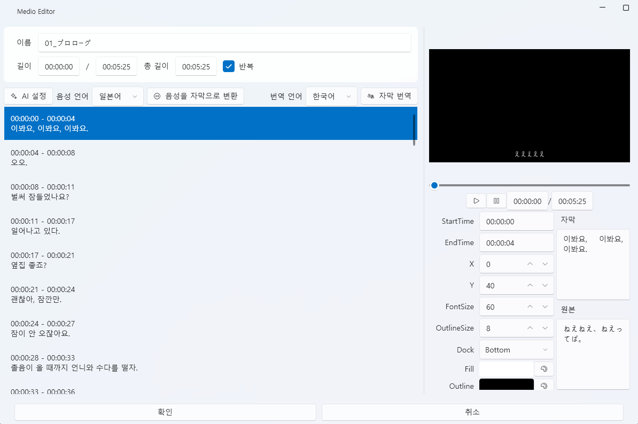Image resolution: width=638 pixels, height=424 pixels.
Task: Run subtitle translation via 자막 번역
Action: pos(389,96)
